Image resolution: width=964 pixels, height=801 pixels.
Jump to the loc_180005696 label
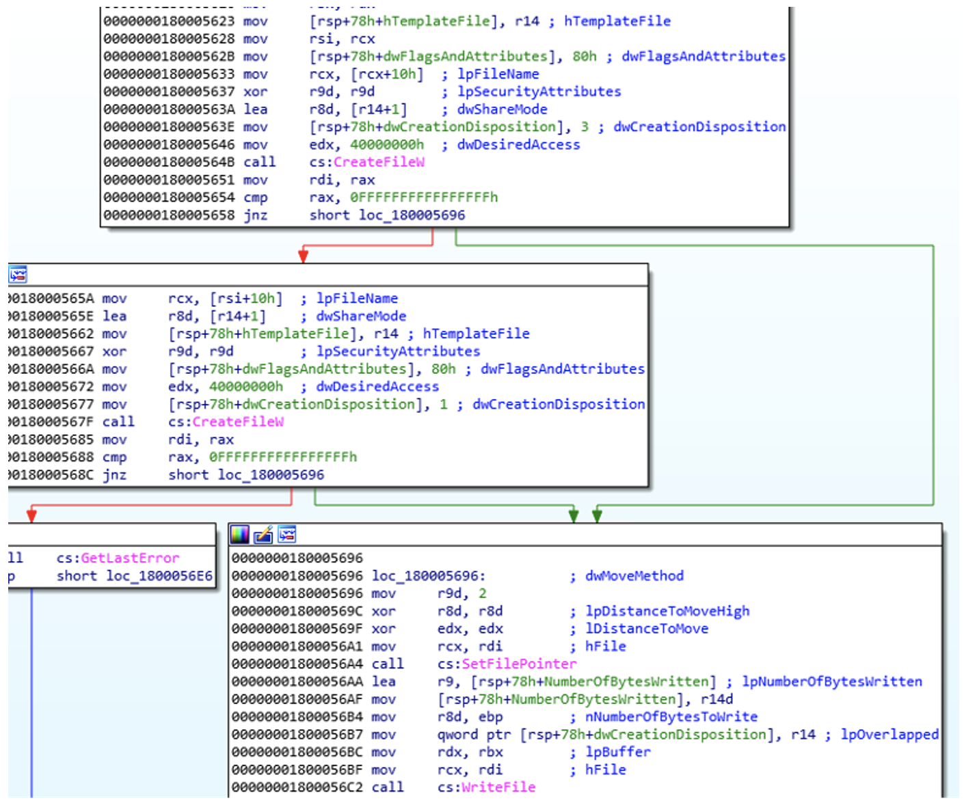(424, 575)
